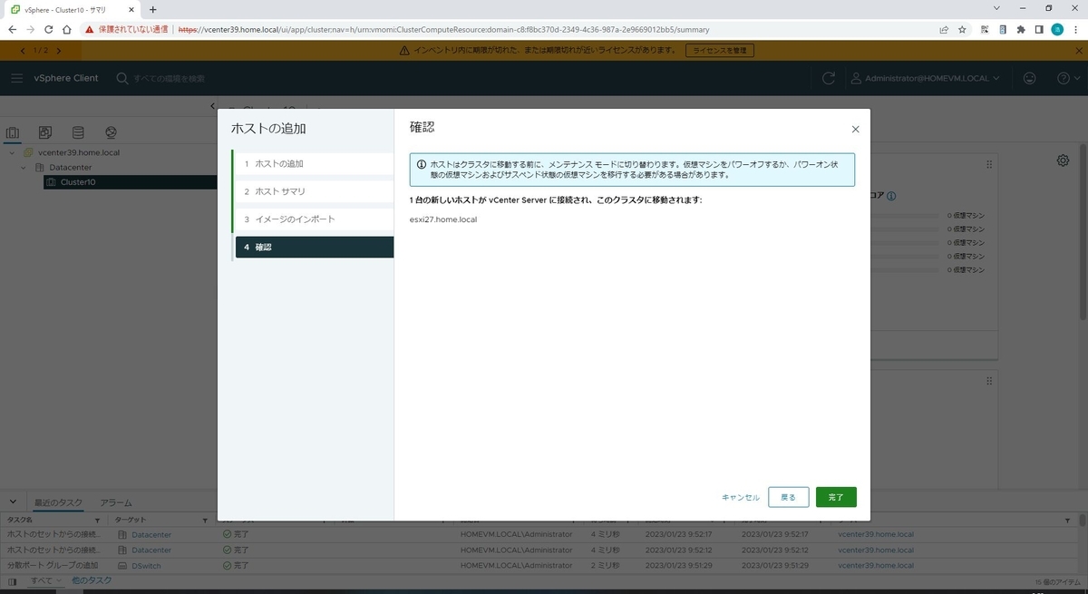Click the warning triangle in license banner
The width and height of the screenshot is (1088, 594).
click(x=404, y=51)
